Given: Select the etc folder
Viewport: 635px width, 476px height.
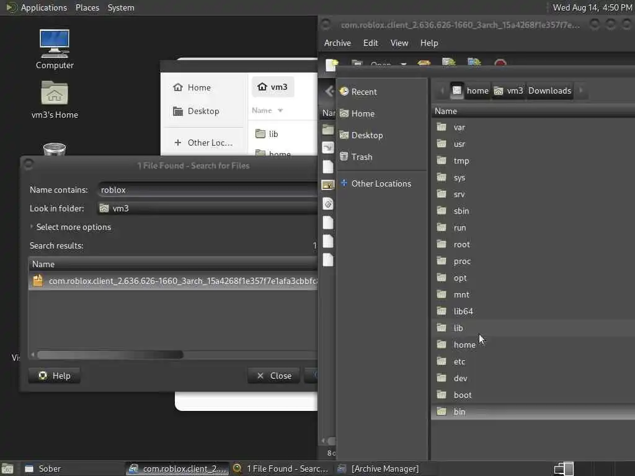Looking at the screenshot, I should click(533, 361).
